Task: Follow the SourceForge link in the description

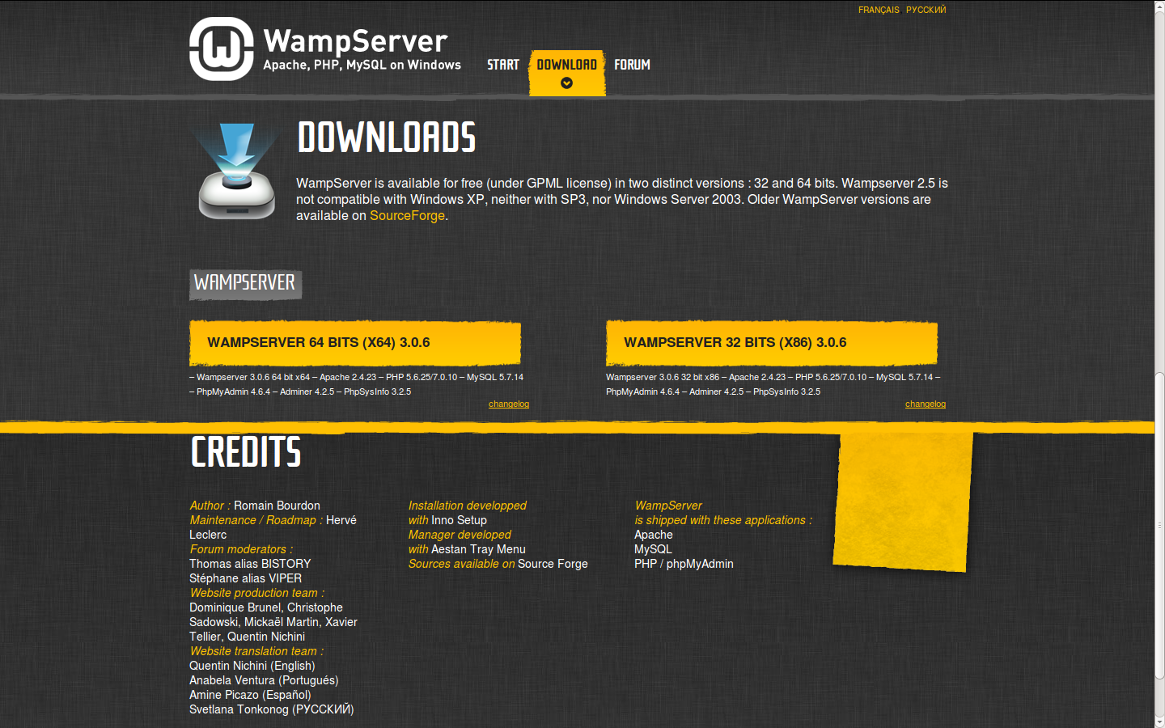Action: click(x=407, y=216)
